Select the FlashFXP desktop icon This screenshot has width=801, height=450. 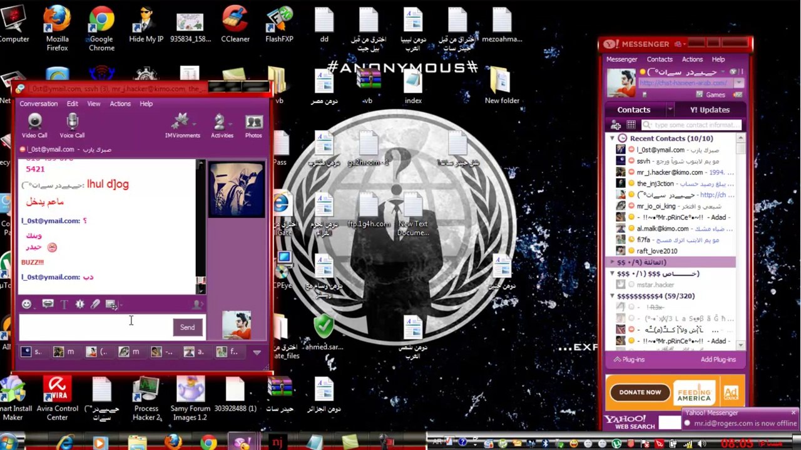pos(279,25)
